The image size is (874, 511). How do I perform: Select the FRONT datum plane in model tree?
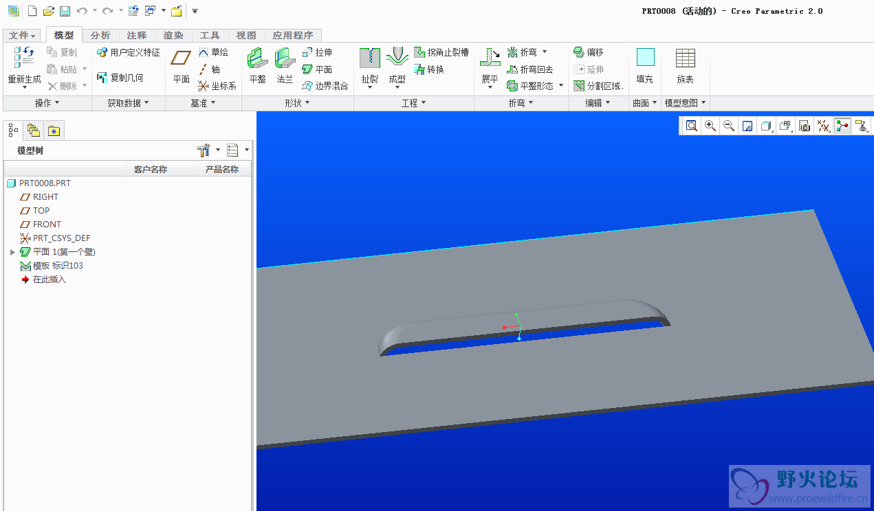click(x=47, y=225)
